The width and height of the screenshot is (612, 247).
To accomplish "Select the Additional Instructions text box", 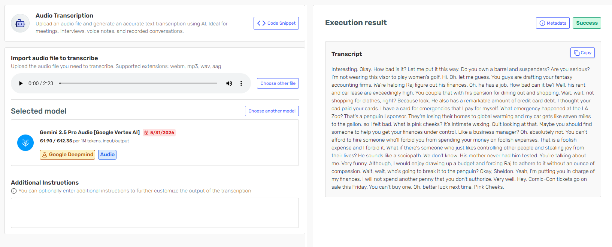I will pos(154,213).
